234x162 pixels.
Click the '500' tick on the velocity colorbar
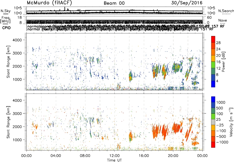click(220, 108)
